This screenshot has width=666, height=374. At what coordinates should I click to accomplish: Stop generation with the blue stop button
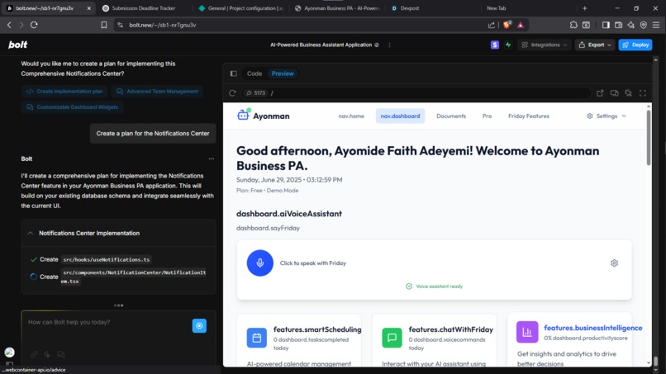coord(199,325)
